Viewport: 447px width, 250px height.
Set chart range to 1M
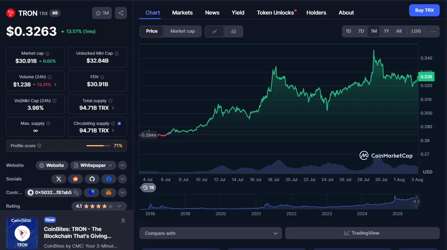tap(374, 31)
